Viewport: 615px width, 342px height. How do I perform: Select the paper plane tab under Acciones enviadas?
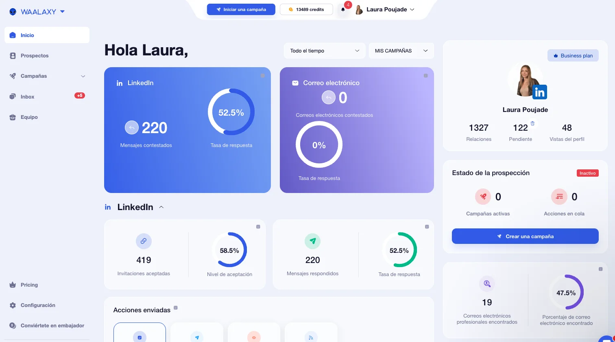pos(197,332)
